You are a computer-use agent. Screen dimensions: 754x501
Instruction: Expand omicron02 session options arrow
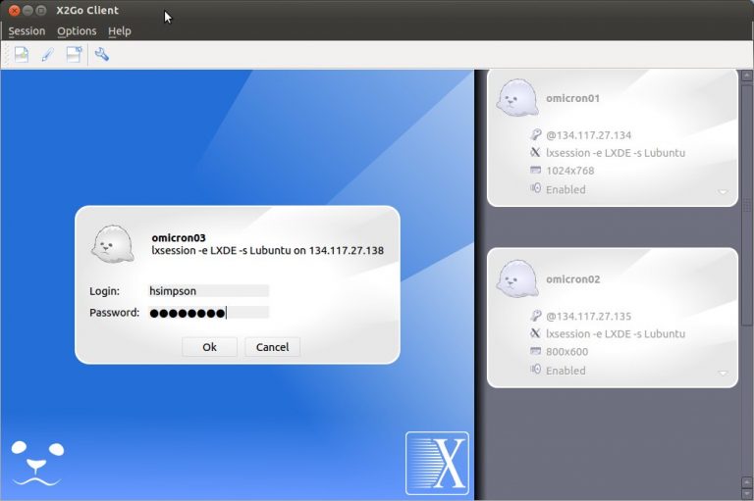724,374
